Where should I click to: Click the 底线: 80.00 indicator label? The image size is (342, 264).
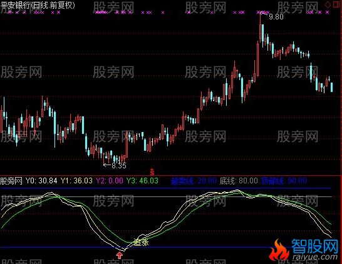[239, 181]
